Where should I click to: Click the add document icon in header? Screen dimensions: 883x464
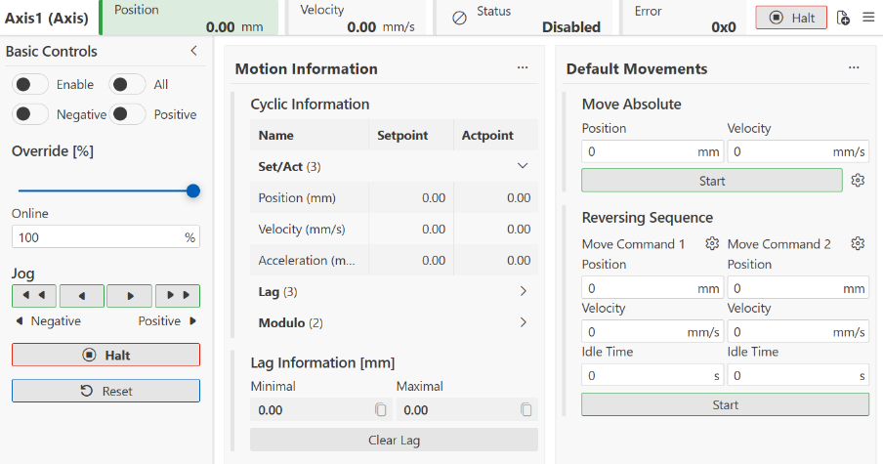click(843, 18)
